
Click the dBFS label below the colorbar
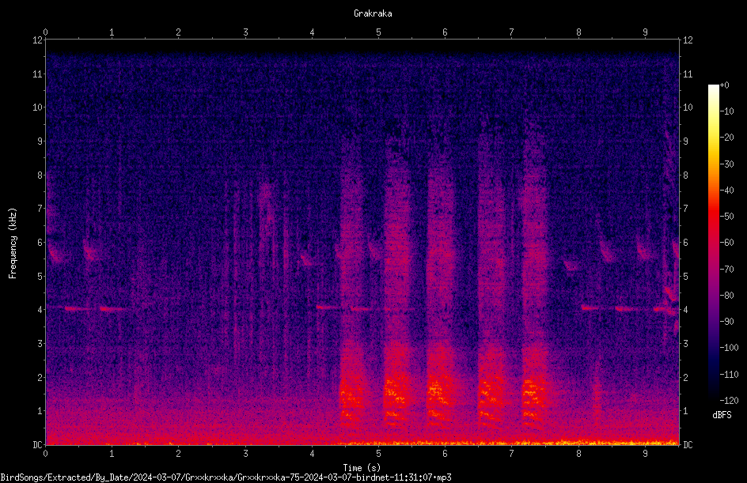pos(722,415)
